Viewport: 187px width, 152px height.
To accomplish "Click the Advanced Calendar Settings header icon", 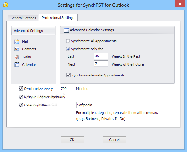I will coord(66,30).
